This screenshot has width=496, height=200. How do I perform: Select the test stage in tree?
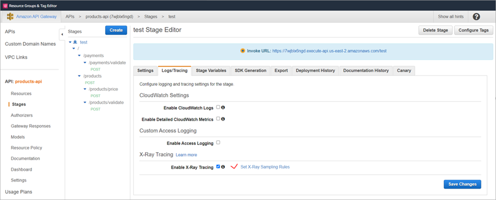click(x=84, y=42)
